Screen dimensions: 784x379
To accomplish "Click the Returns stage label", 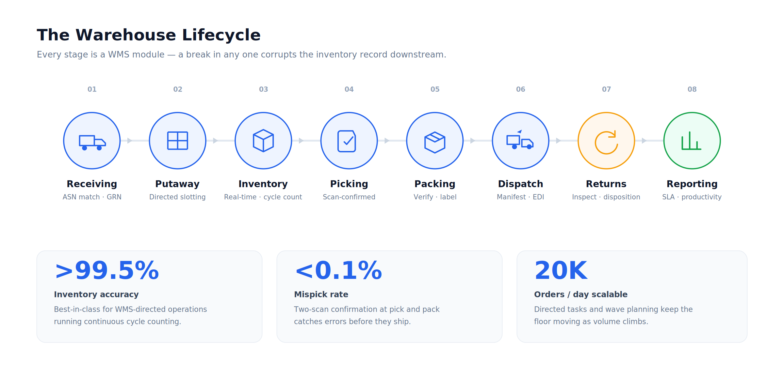I will (x=606, y=184).
